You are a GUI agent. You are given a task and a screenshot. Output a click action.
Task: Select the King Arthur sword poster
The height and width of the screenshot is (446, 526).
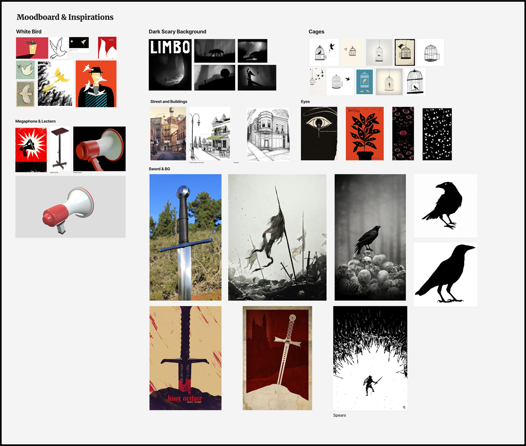click(x=186, y=358)
